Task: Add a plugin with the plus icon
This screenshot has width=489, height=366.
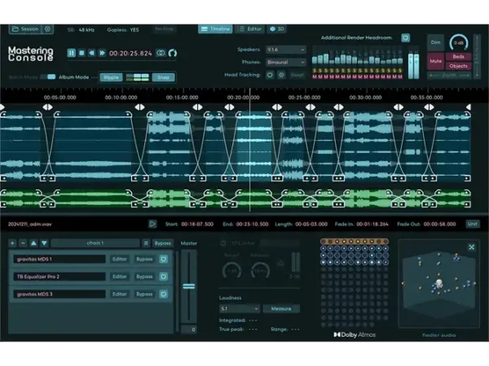Action: [x=12, y=243]
